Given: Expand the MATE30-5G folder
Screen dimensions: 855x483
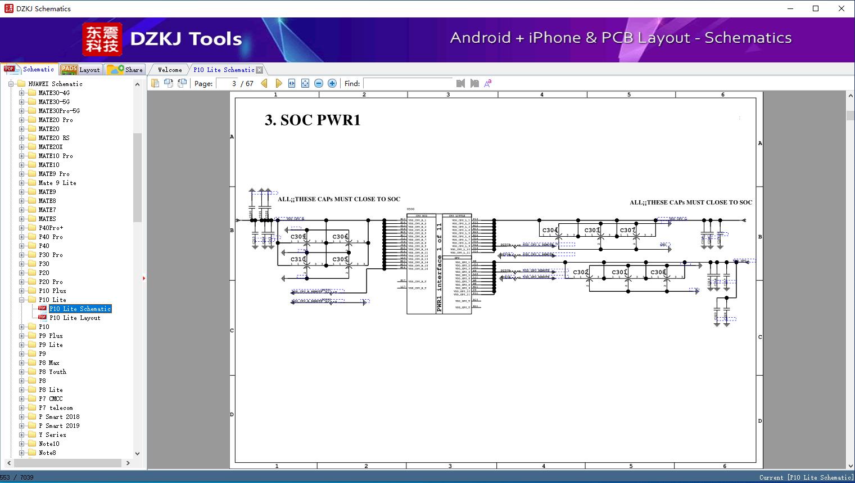Looking at the screenshot, I should 21,102.
